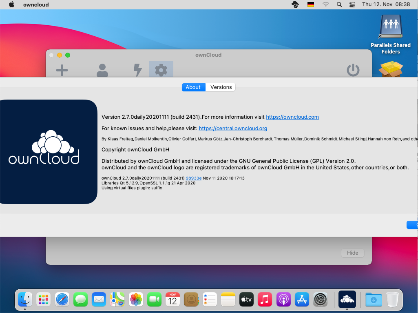Open App Store in the Dock
This screenshot has width=418, height=313.
click(x=302, y=299)
